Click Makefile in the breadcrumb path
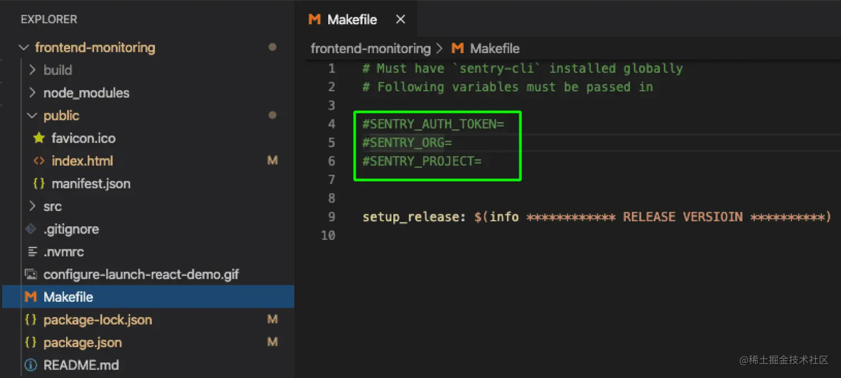The height and width of the screenshot is (378, 841). [494, 48]
